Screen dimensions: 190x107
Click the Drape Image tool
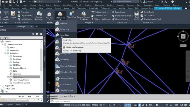tap(118, 12)
